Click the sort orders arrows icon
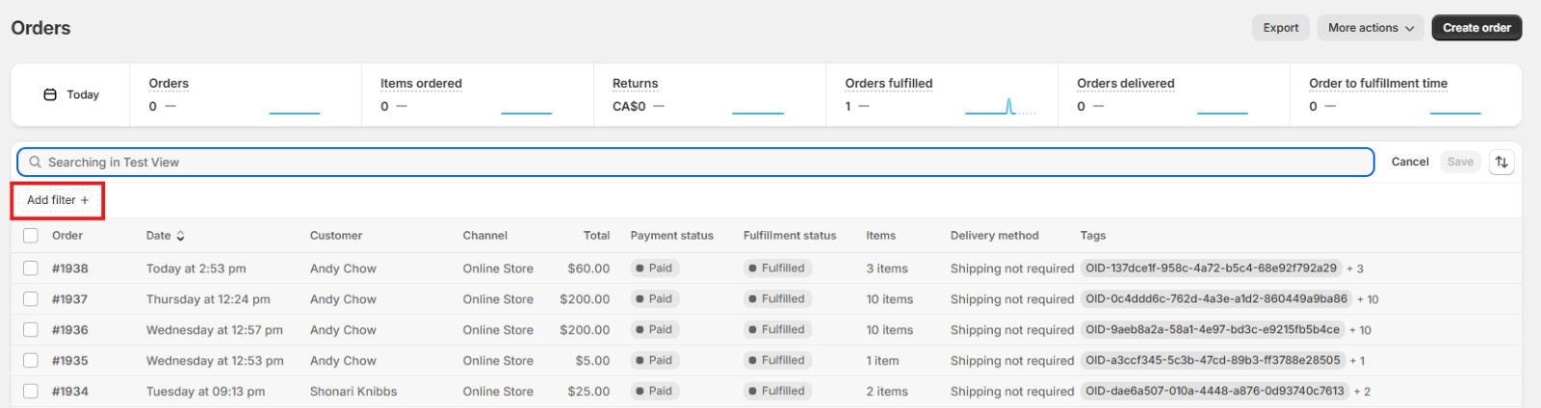1541x408 pixels. tap(1501, 162)
